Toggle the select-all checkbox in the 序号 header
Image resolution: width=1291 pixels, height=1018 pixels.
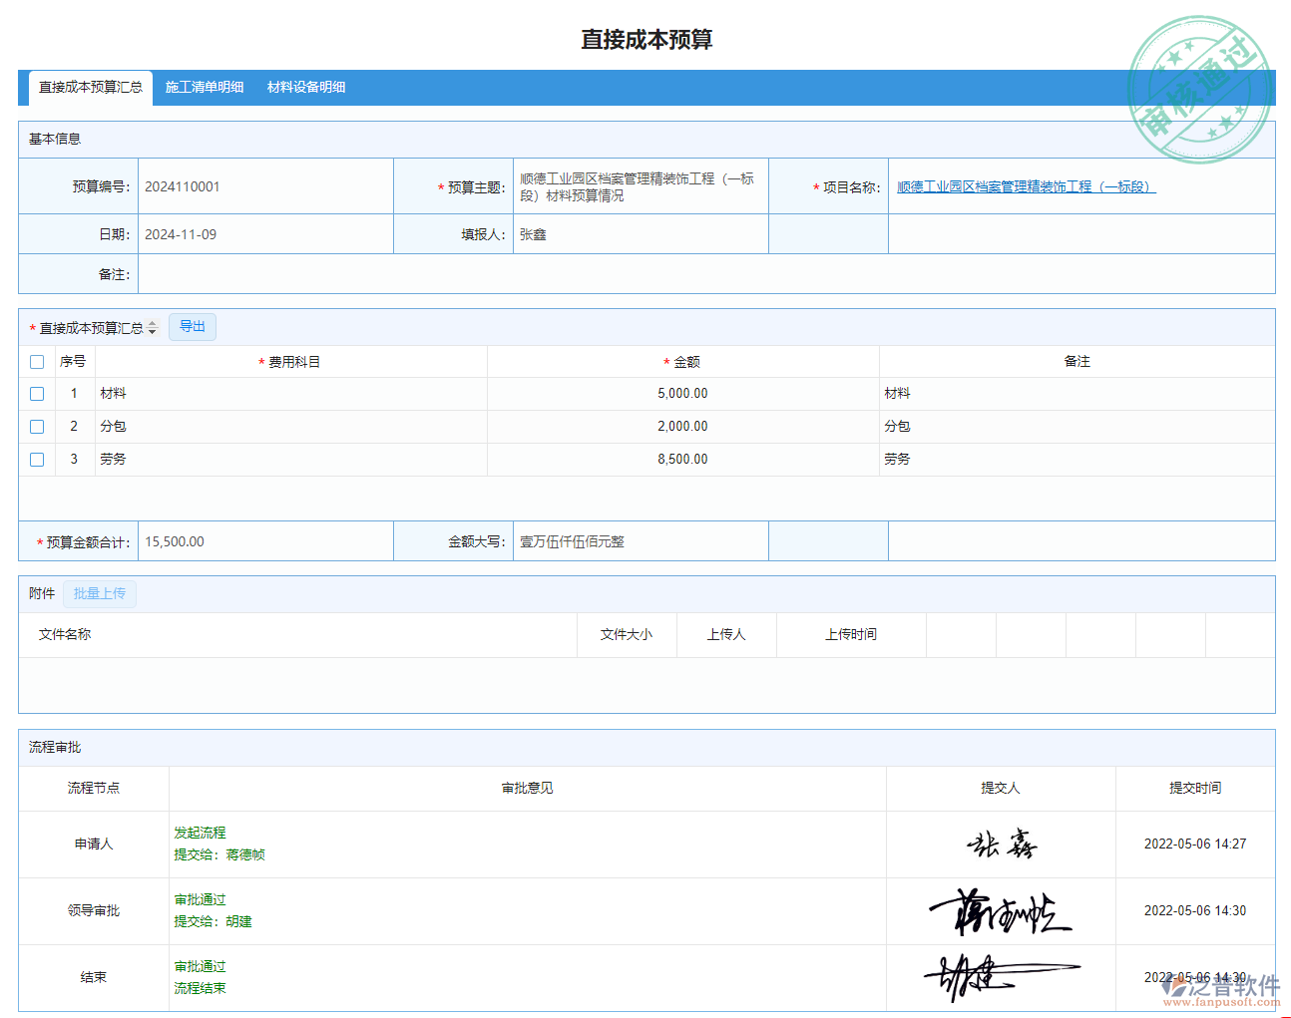pyautogui.click(x=37, y=362)
